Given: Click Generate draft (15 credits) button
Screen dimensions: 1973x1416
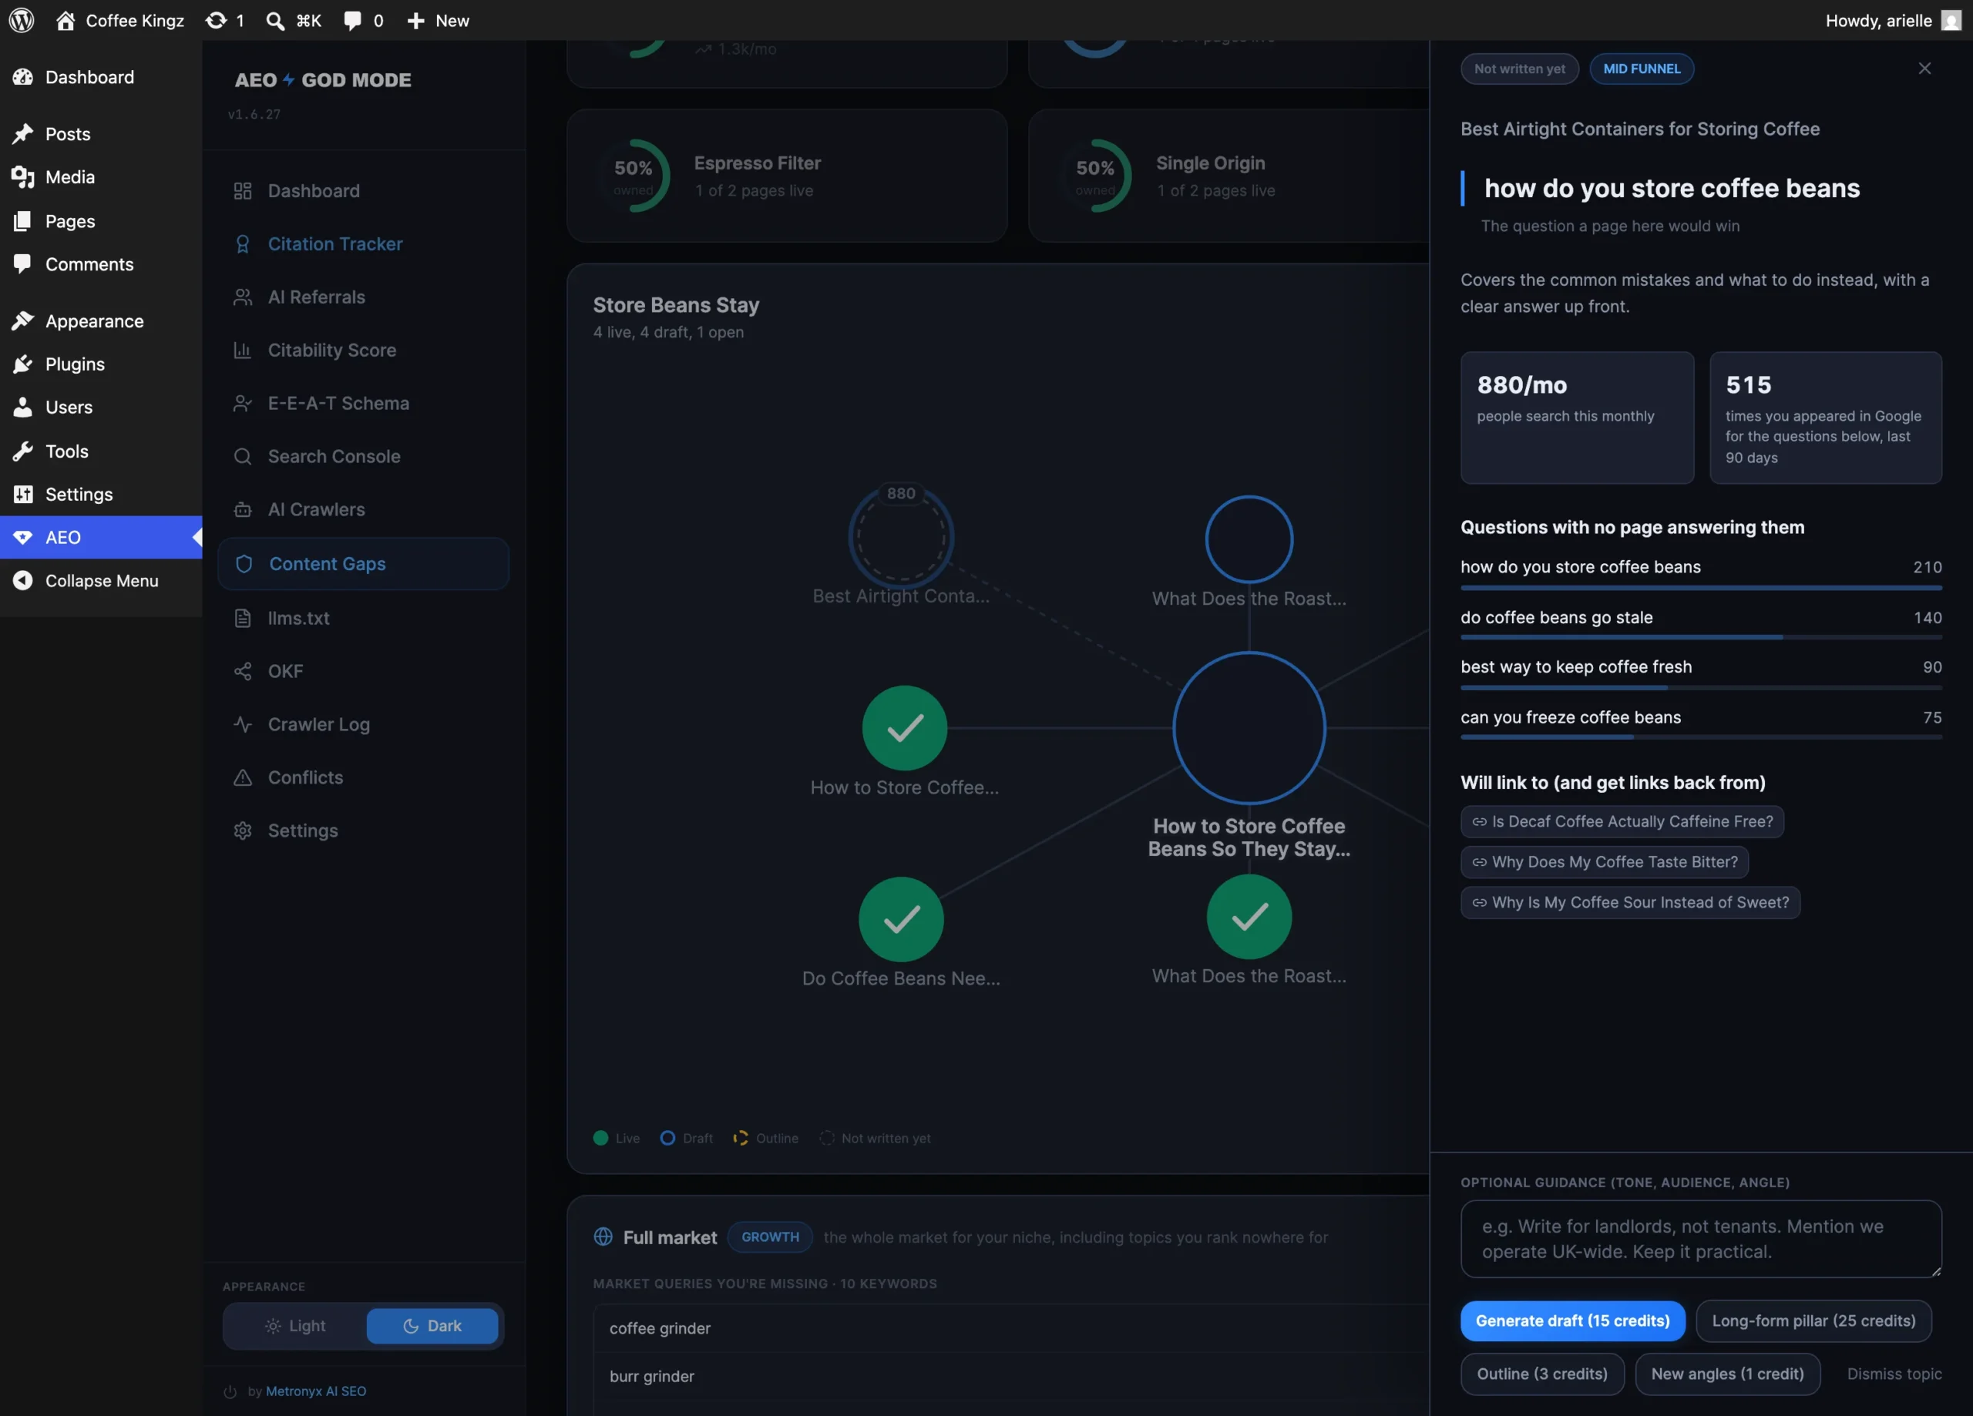Looking at the screenshot, I should point(1572,1320).
